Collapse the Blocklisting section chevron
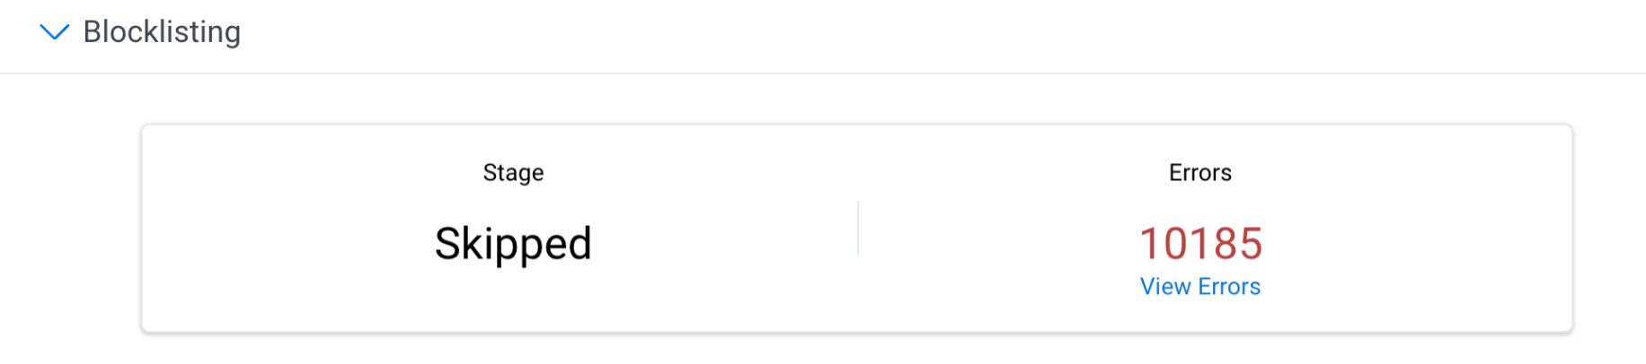The height and width of the screenshot is (364, 1646). pos(55,32)
